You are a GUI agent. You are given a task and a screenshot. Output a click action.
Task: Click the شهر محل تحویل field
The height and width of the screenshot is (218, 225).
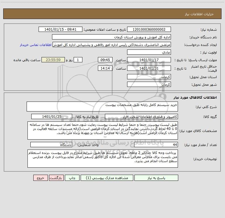[149, 84]
